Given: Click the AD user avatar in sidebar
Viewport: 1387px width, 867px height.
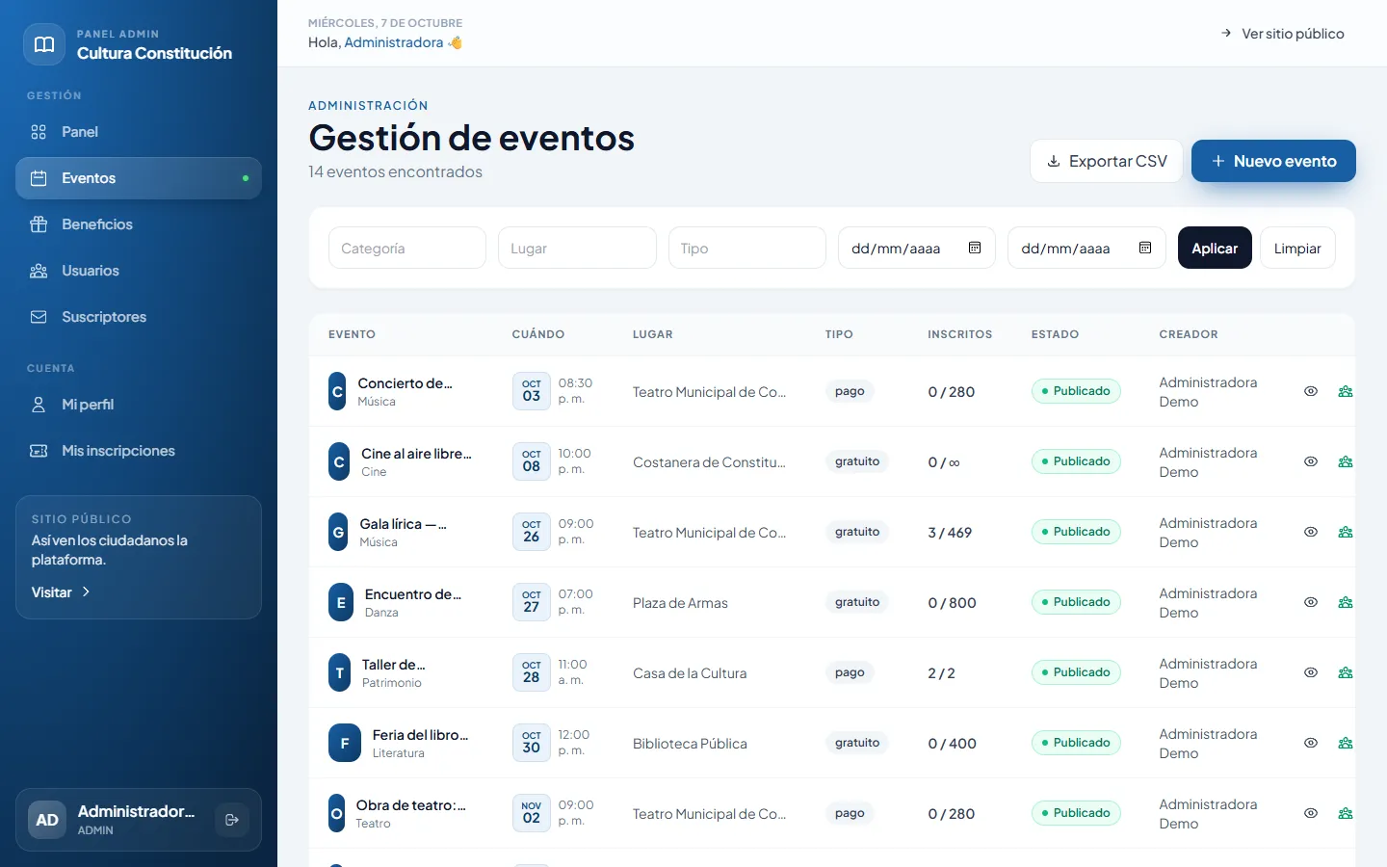Looking at the screenshot, I should pyautogui.click(x=47, y=820).
